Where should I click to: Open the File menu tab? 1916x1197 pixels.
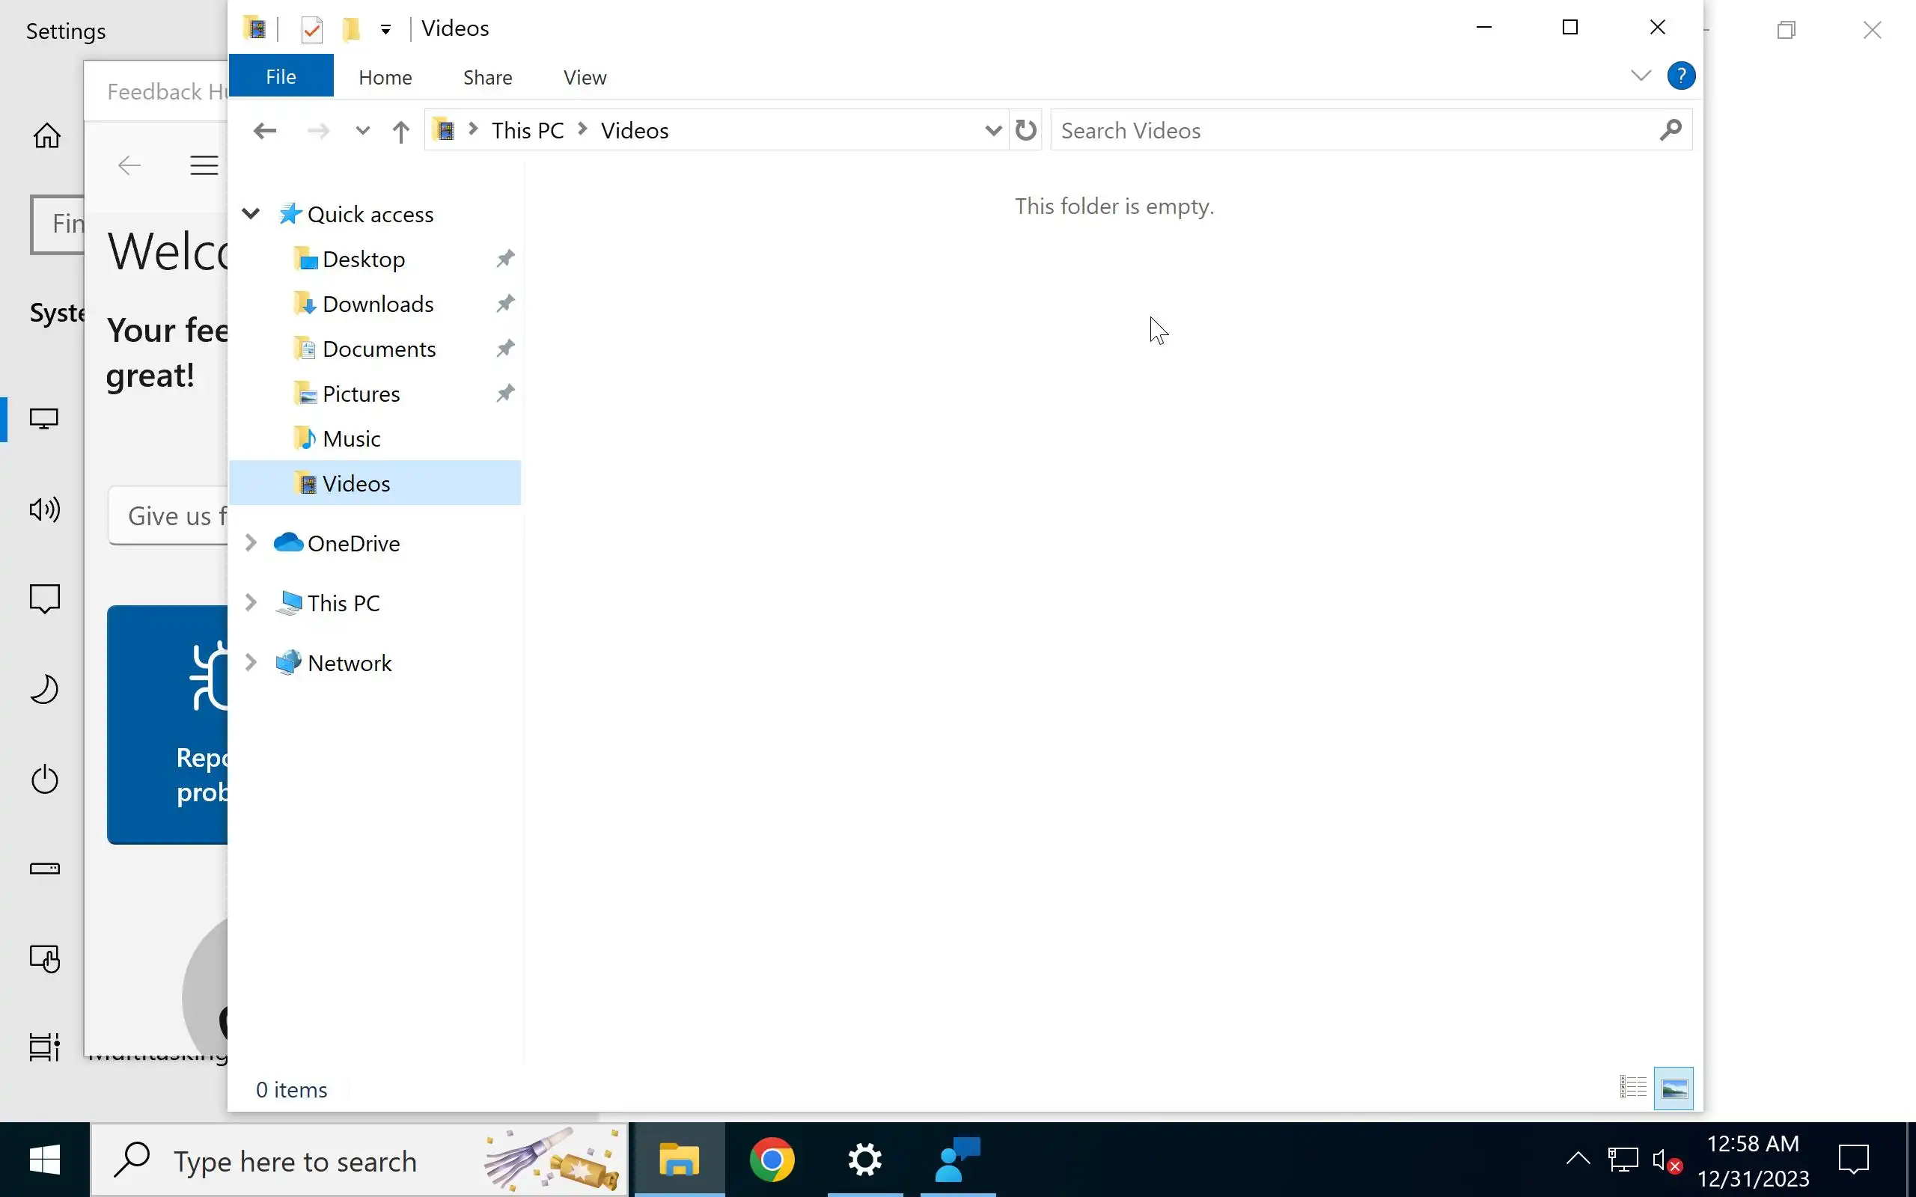(x=280, y=77)
